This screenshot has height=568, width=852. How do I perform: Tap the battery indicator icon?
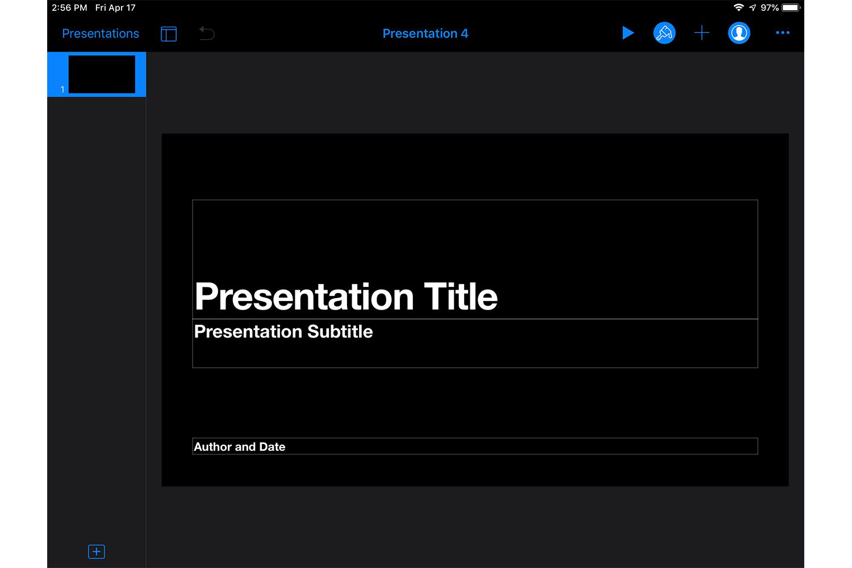(791, 7)
